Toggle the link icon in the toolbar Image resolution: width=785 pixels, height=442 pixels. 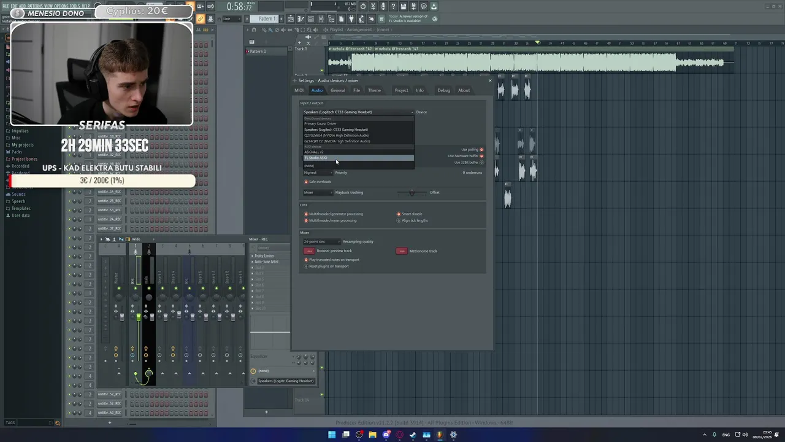point(201,19)
